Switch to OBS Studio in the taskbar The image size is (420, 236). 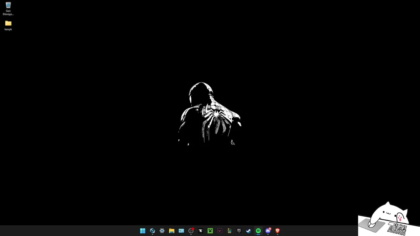[191, 231]
